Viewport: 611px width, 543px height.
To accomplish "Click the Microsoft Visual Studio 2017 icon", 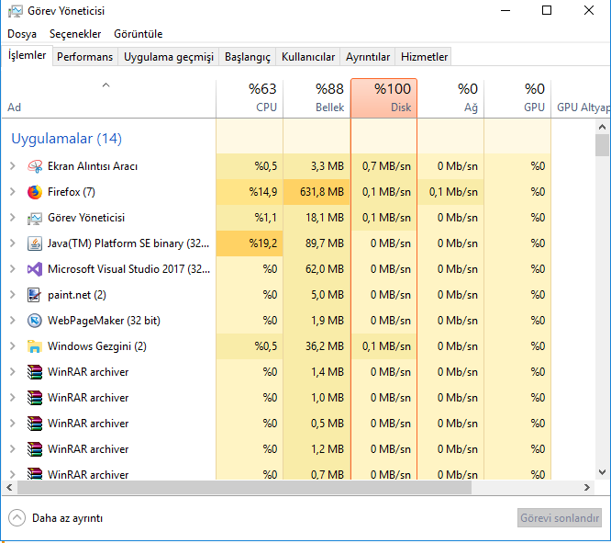I will click(x=35, y=269).
